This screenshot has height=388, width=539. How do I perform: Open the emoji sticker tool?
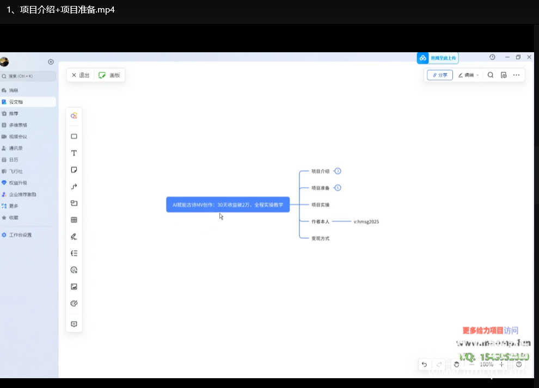[x=74, y=270]
